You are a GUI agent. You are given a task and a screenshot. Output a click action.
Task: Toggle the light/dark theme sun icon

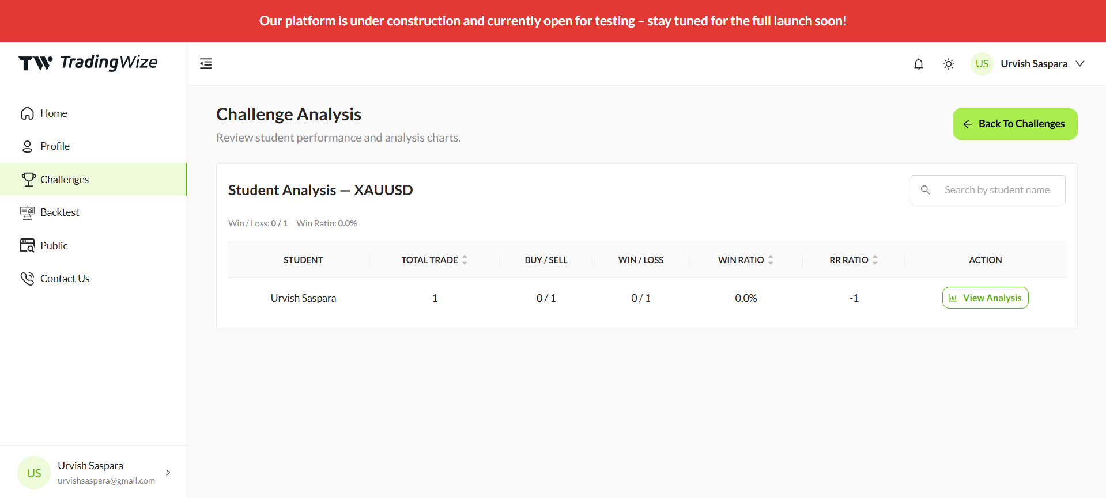[x=949, y=64]
